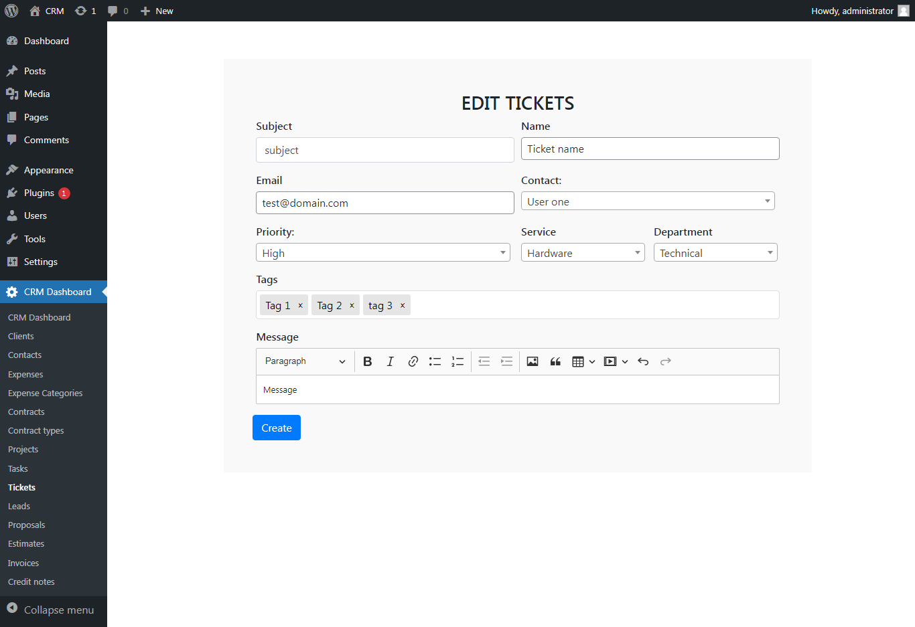This screenshot has width=915, height=627.
Task: Decrease the message text indent
Action: 484,361
